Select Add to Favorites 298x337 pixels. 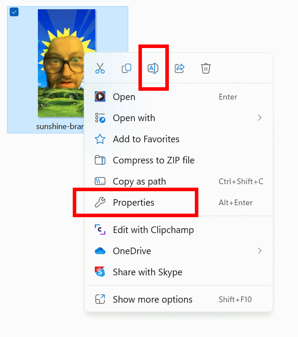pos(179,139)
